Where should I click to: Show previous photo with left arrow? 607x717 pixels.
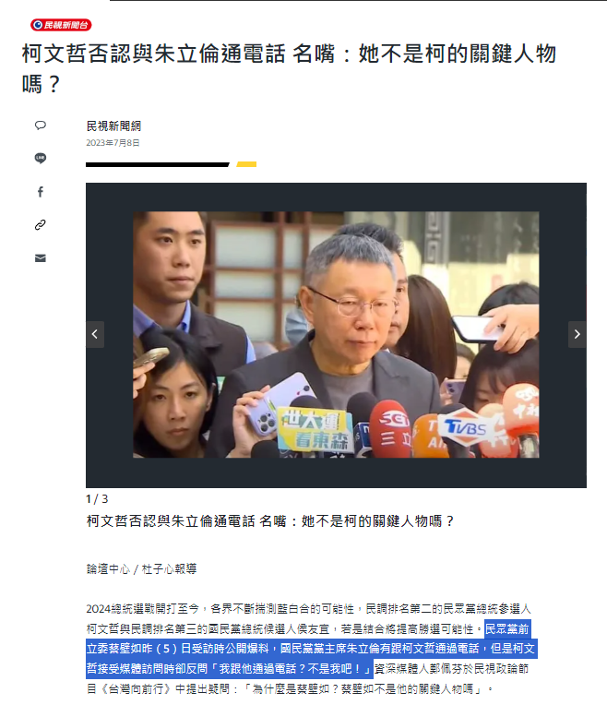click(95, 334)
